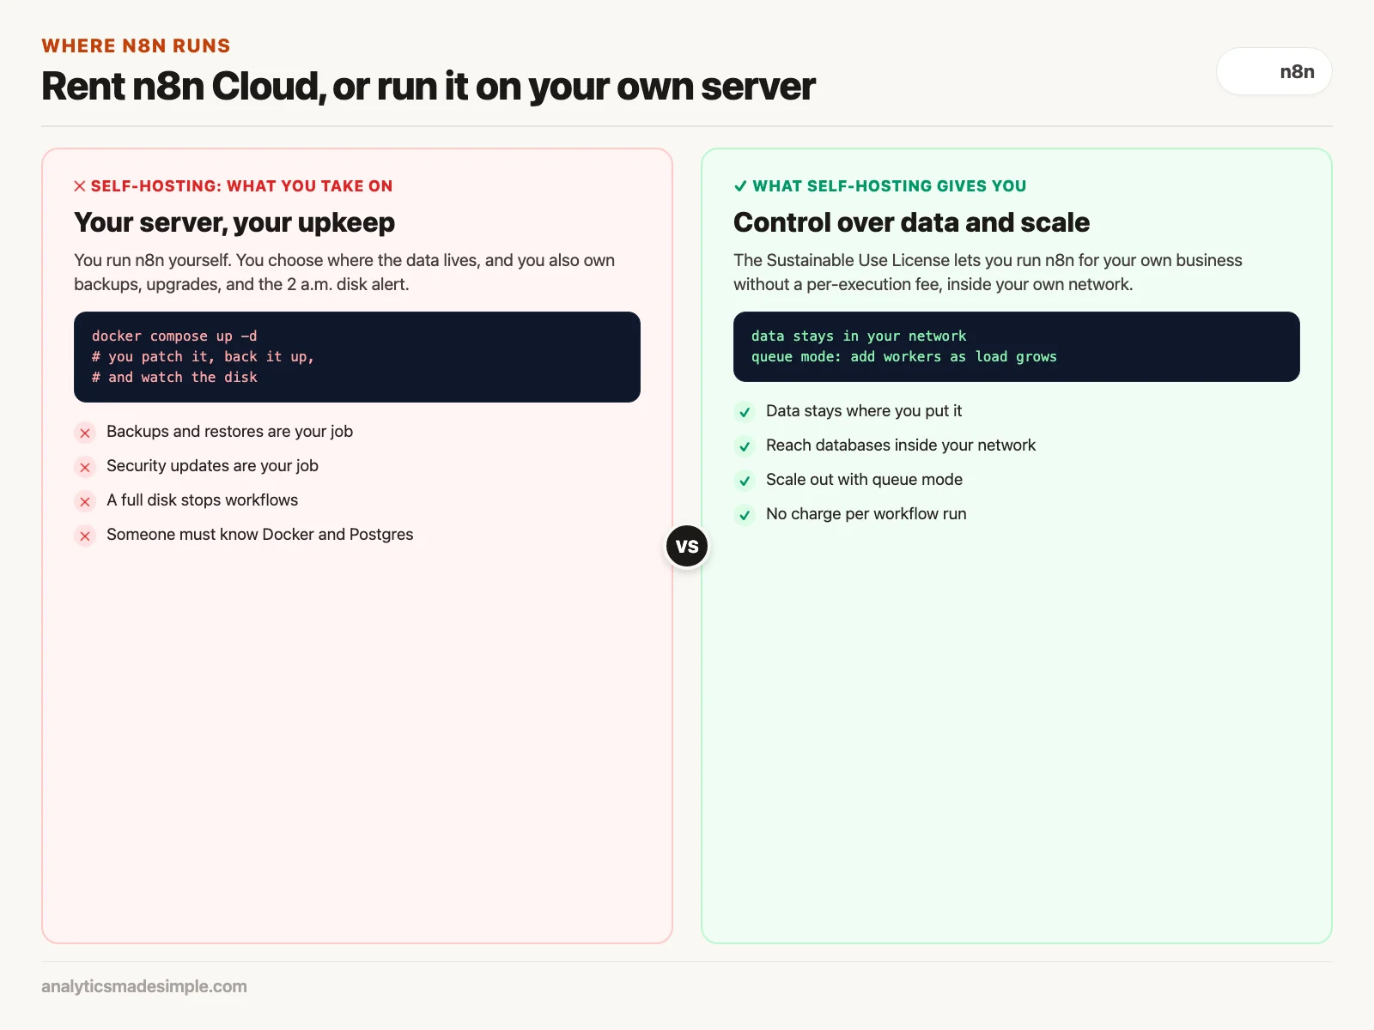Click the paragraph starting 'You run n8n yourself'
The width and height of the screenshot is (1374, 1030).
(344, 272)
